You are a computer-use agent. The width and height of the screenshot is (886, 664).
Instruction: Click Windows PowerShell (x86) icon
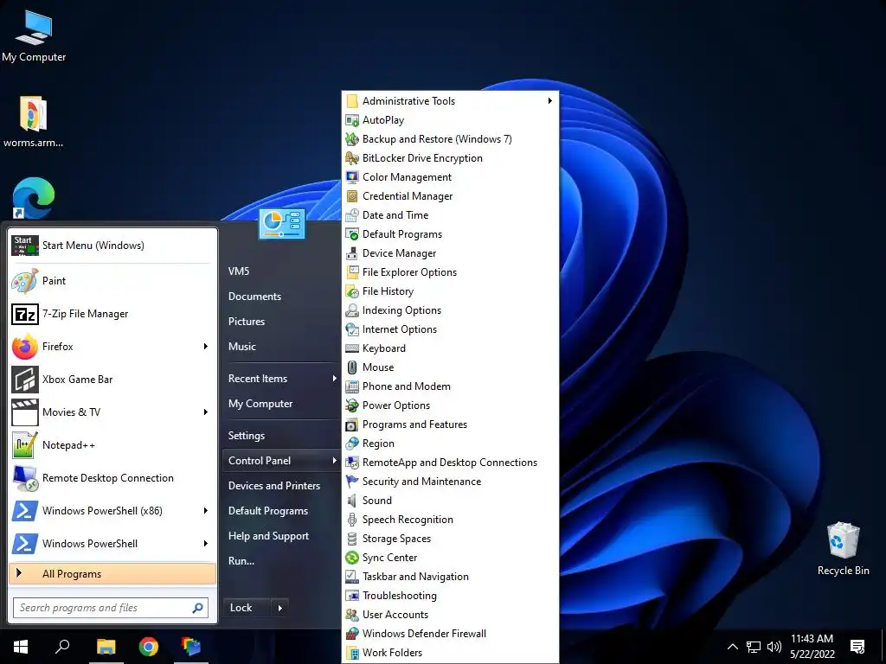pos(25,510)
